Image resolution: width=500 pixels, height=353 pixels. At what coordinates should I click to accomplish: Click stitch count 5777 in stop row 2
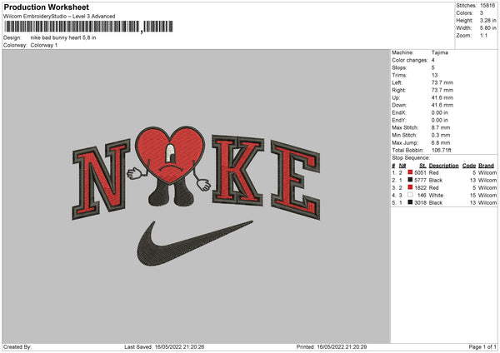point(420,181)
